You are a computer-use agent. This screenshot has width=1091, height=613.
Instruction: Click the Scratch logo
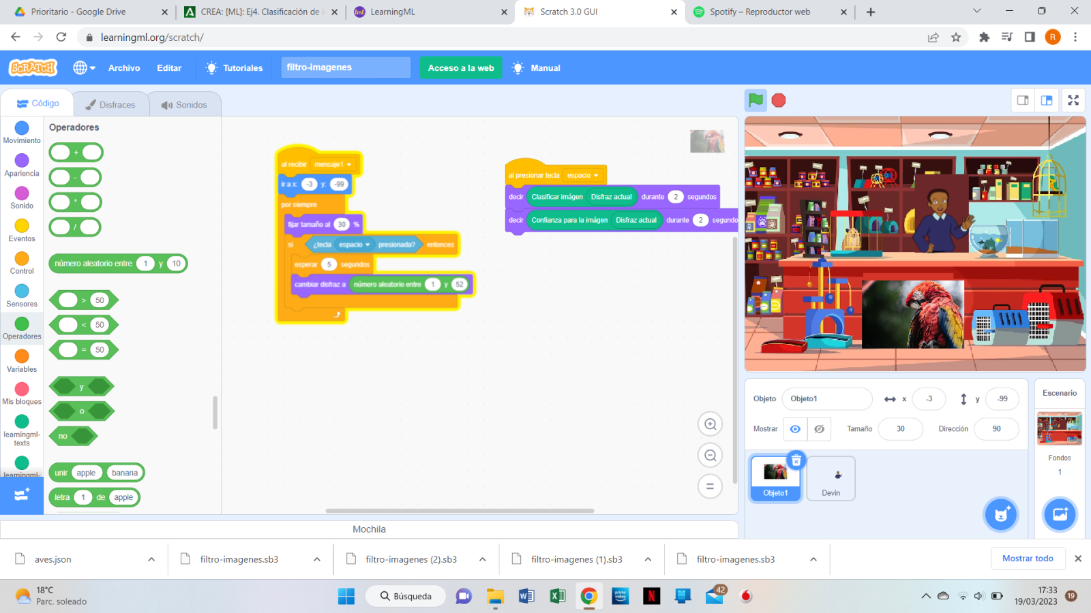point(33,67)
